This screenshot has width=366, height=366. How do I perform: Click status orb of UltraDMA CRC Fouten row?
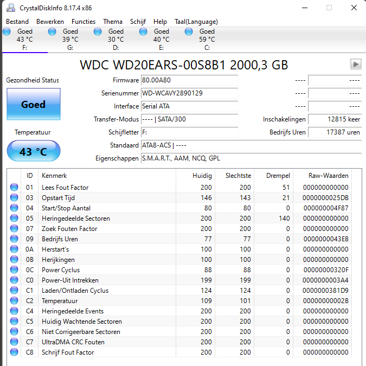[14, 342]
